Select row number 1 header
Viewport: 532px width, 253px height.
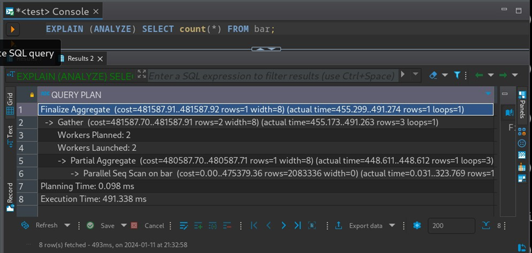[27, 110]
